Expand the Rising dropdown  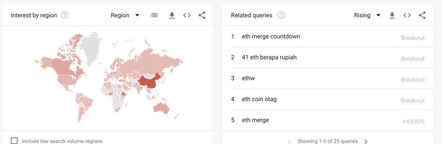[x=367, y=15]
